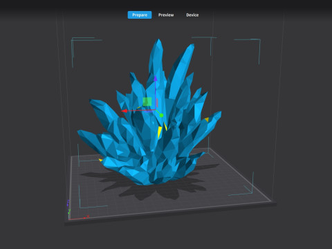Click the purple Z-axis gizmo arrow
The image size is (332, 249).
point(156,79)
